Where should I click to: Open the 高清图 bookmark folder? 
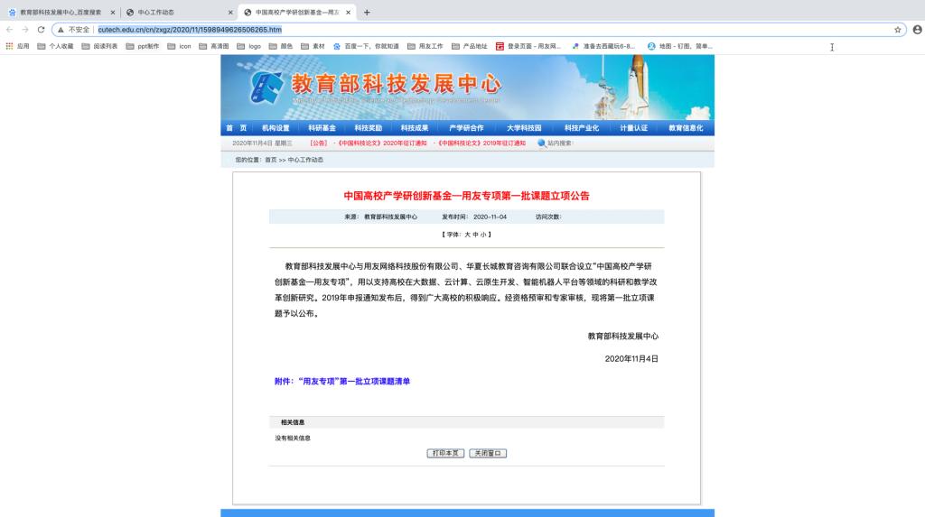(213, 46)
